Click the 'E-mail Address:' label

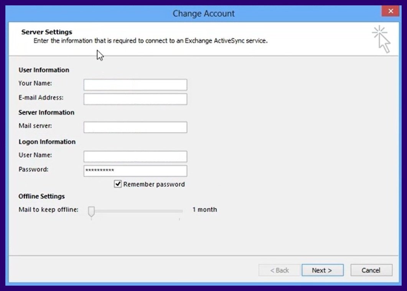pyautogui.click(x=41, y=98)
